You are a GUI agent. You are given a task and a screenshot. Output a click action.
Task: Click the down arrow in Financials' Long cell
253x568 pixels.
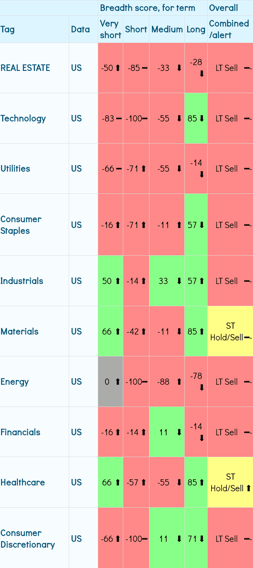[x=201, y=438]
